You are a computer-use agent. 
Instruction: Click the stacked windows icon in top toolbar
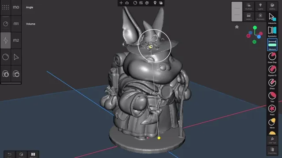tap(161, 3)
